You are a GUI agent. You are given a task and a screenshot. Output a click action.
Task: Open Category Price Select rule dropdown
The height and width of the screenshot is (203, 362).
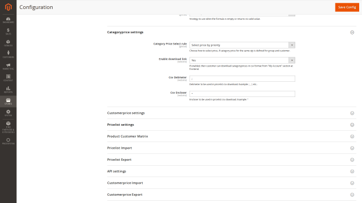pos(242,45)
